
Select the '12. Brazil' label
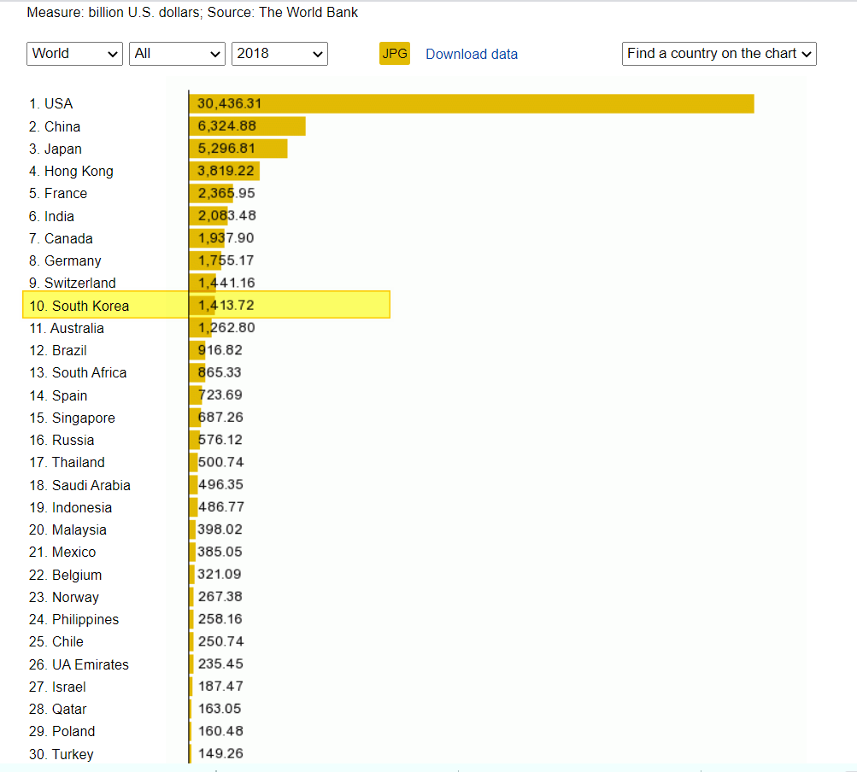tap(58, 351)
